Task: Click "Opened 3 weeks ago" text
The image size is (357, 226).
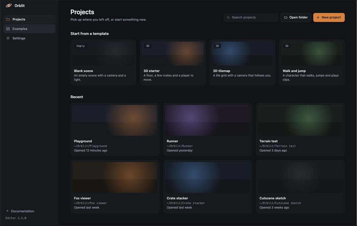Action: 274,207
